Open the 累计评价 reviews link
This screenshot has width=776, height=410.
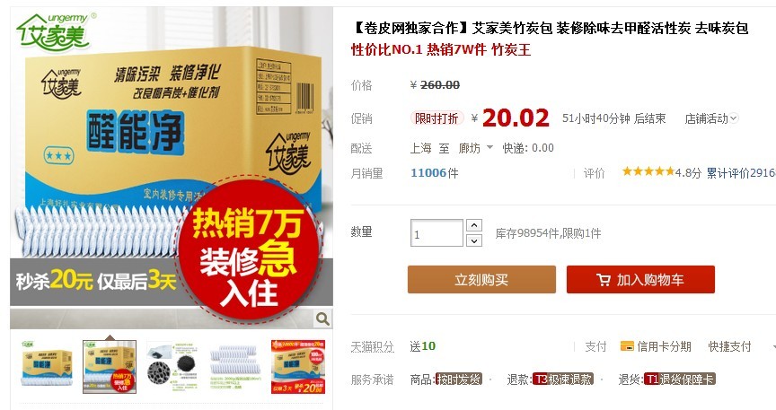pyautogui.click(x=741, y=172)
